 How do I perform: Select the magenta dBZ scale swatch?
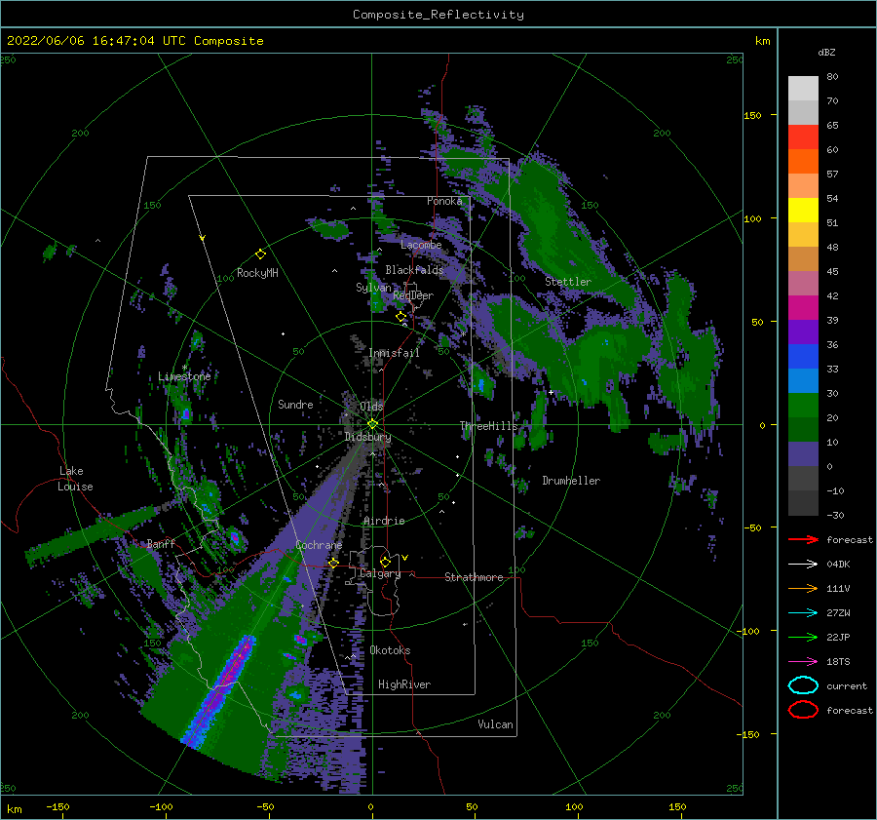coord(803,307)
